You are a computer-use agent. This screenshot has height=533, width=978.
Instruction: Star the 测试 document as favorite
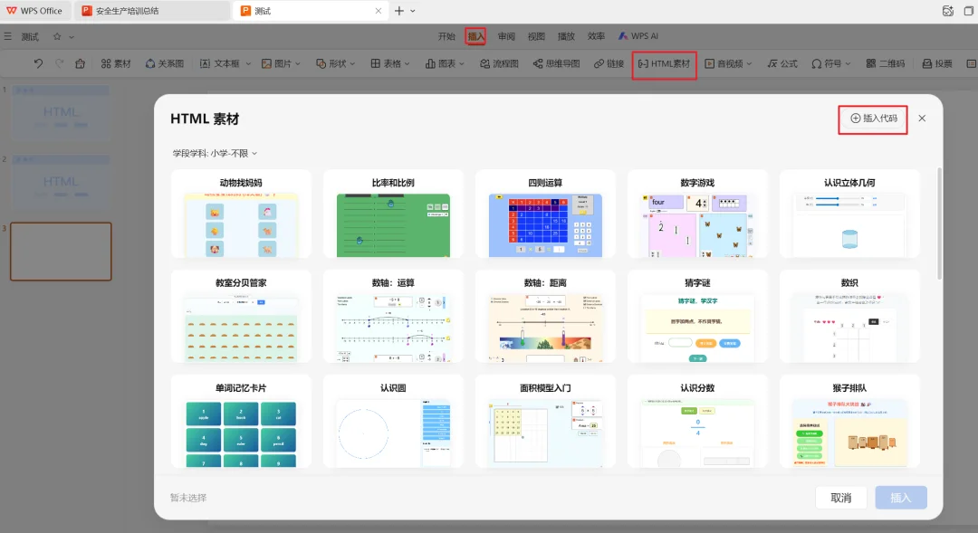(57, 37)
